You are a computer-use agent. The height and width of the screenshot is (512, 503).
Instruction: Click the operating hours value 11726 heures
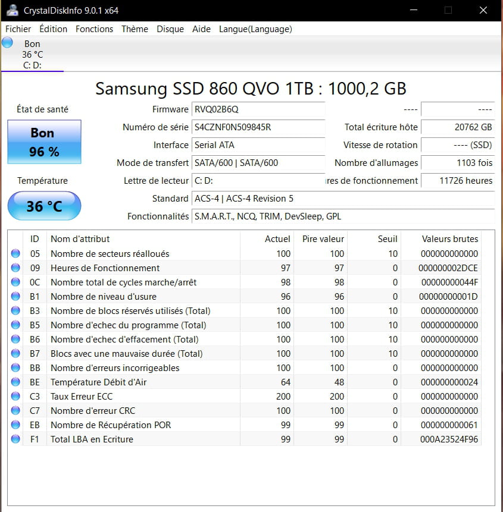click(x=458, y=181)
